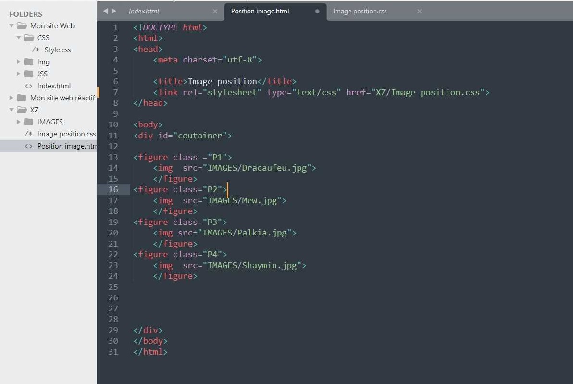Click the Position image.html file type icon

click(28, 146)
